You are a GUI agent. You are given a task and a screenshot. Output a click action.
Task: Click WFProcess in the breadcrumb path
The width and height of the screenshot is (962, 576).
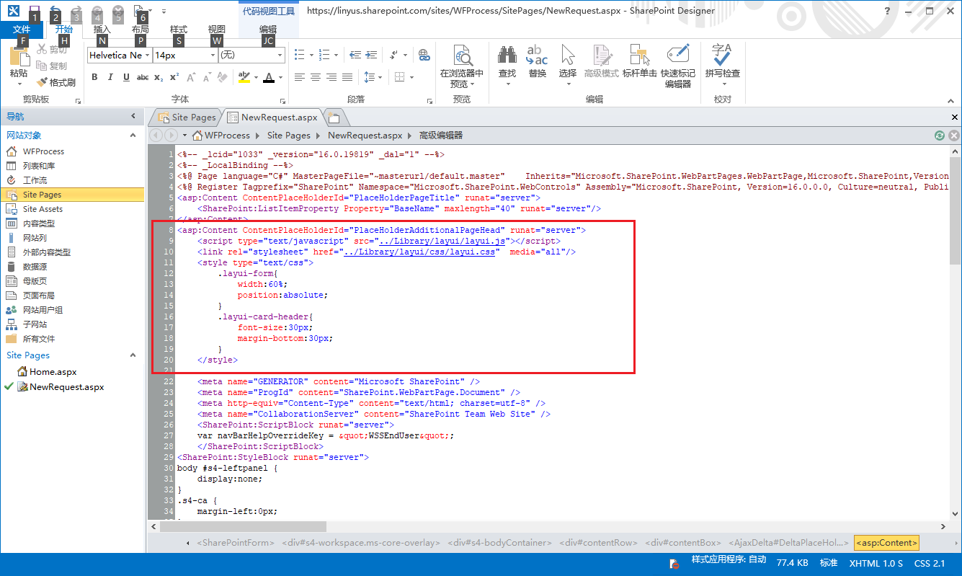227,136
